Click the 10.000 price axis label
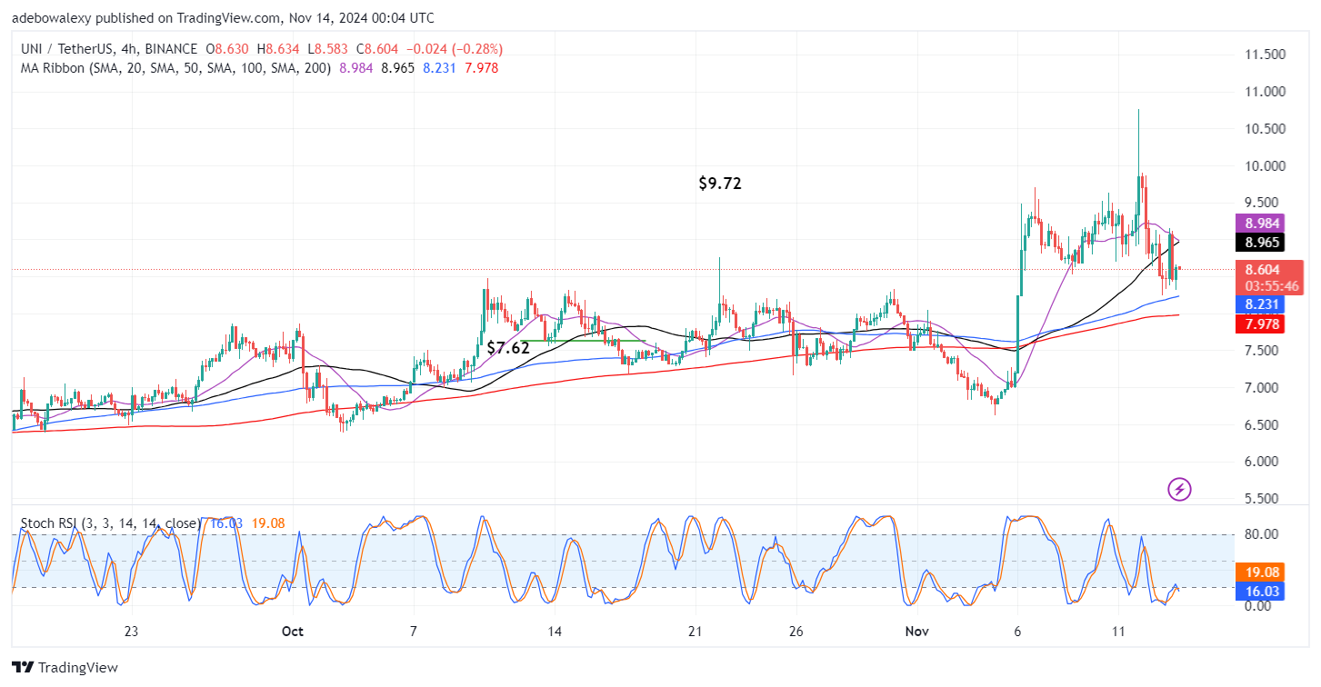The height and width of the screenshot is (687, 1321). [x=1265, y=166]
